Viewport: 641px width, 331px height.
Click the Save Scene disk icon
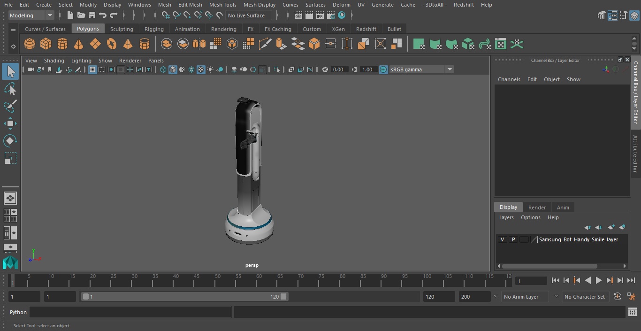tap(92, 15)
